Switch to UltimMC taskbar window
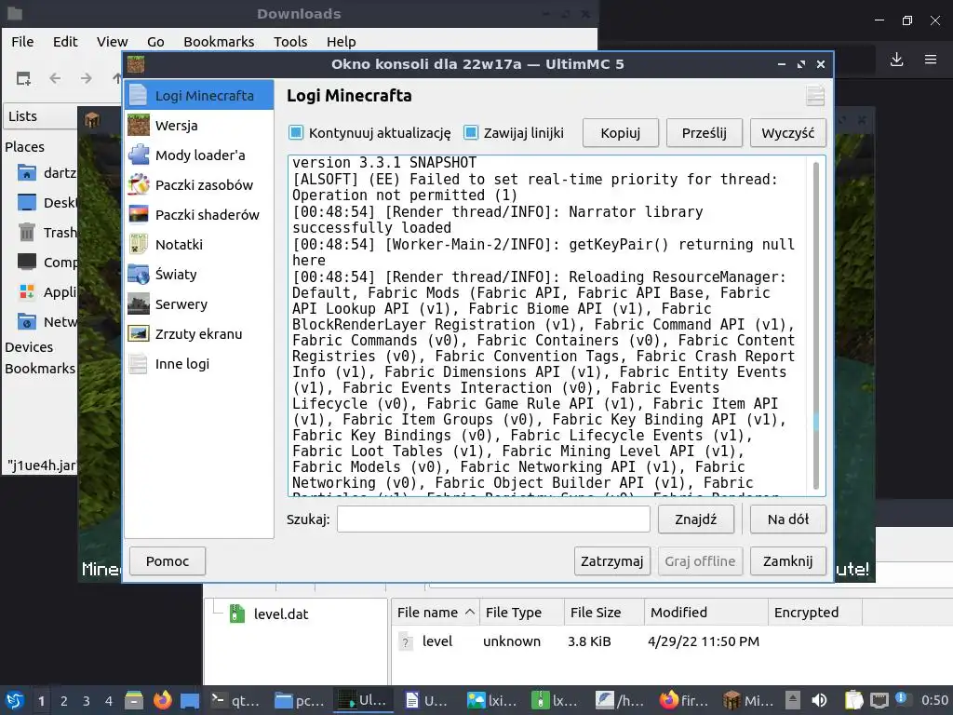This screenshot has width=953, height=715. 363,700
